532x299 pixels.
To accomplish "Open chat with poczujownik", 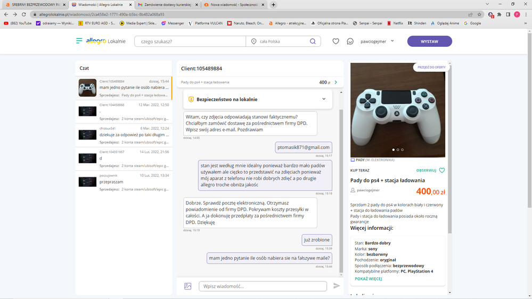I will click(124, 182).
